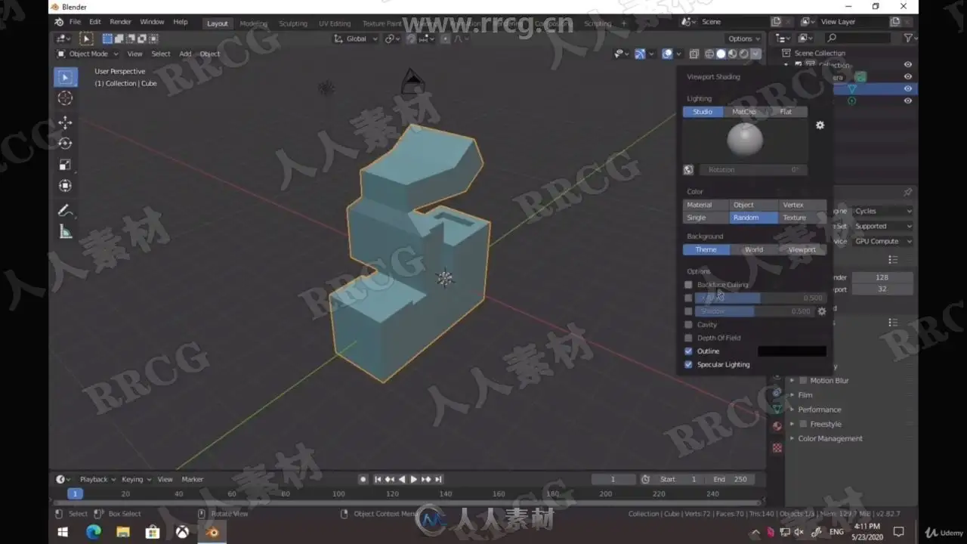Open the File menu
The height and width of the screenshot is (544, 967).
(x=75, y=23)
